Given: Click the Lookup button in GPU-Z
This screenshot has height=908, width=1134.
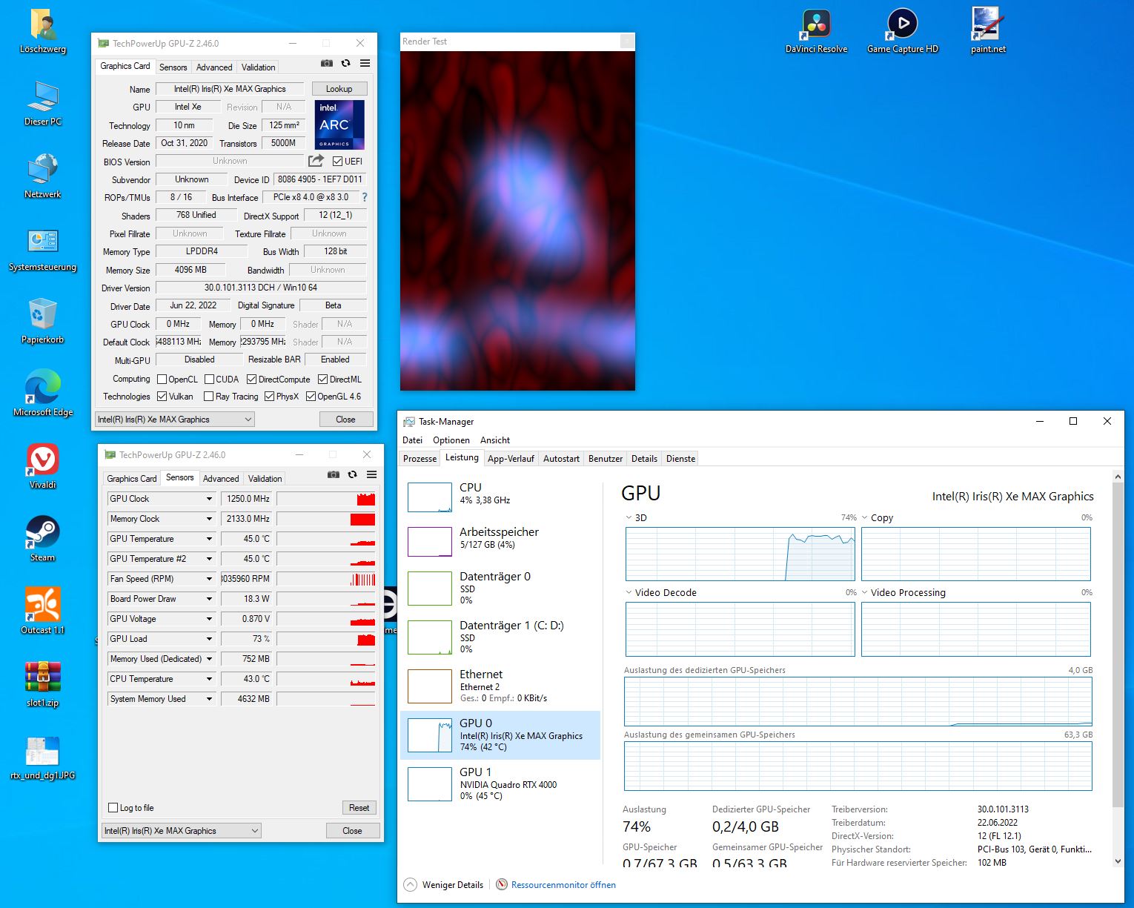Looking at the screenshot, I should pos(339,89).
